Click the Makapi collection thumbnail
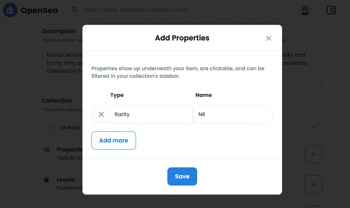The height and width of the screenshot is (208, 350). (51, 127)
